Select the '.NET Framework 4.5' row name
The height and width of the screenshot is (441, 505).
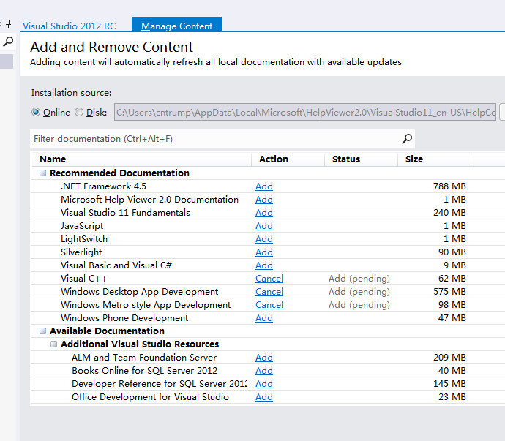coord(103,186)
